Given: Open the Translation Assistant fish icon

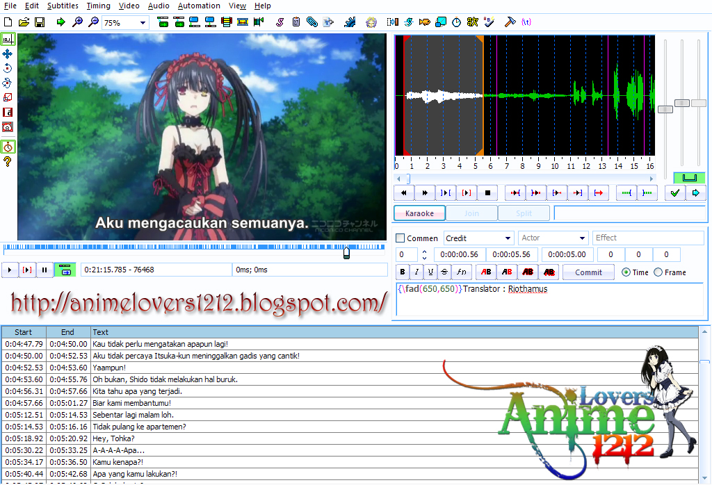Looking at the screenshot, I should coord(424,22).
